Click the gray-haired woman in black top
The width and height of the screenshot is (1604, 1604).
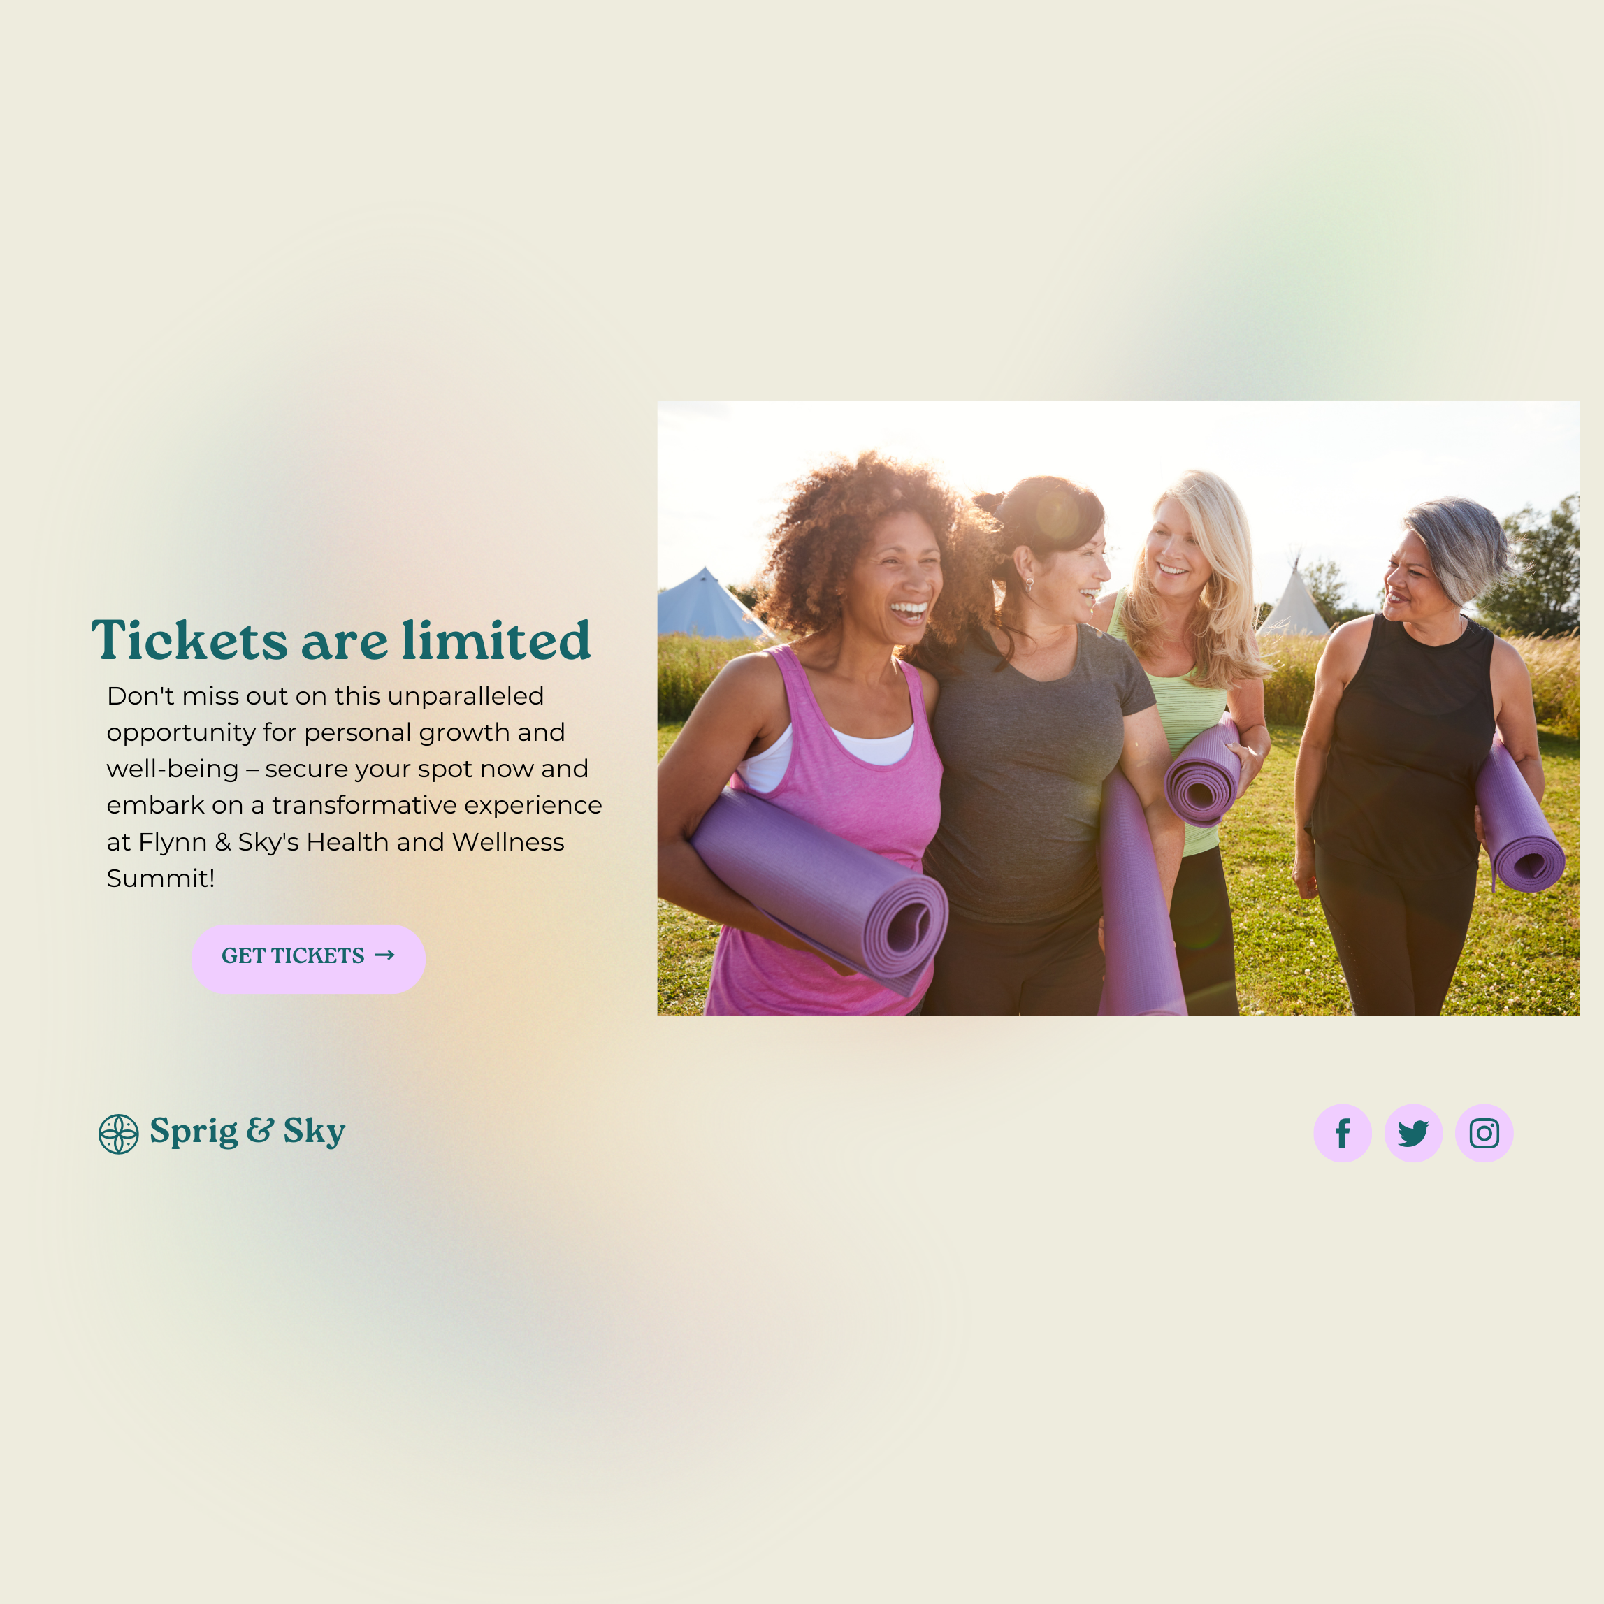tap(1411, 747)
